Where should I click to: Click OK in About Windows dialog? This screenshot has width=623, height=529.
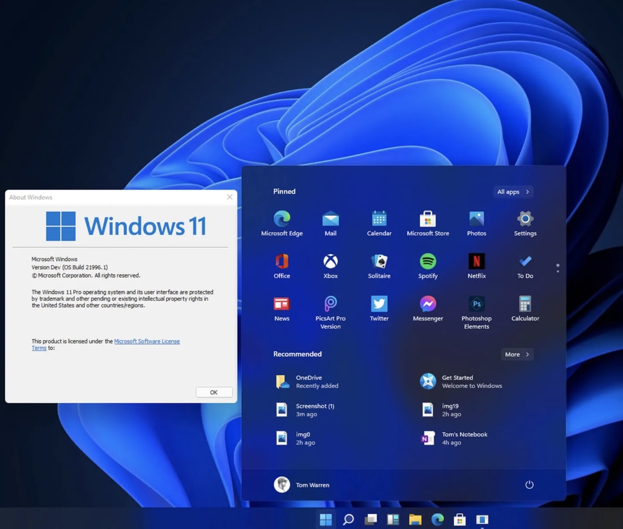(214, 392)
